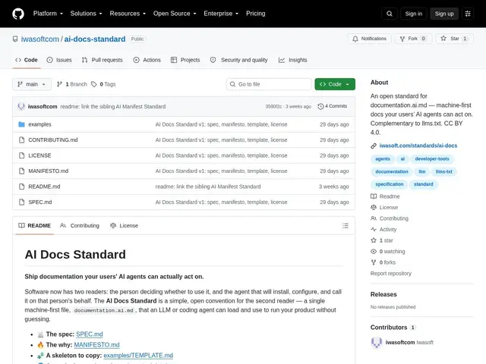Open the sidebar Readme link
This screenshot has width=486, height=364.
(385, 196)
